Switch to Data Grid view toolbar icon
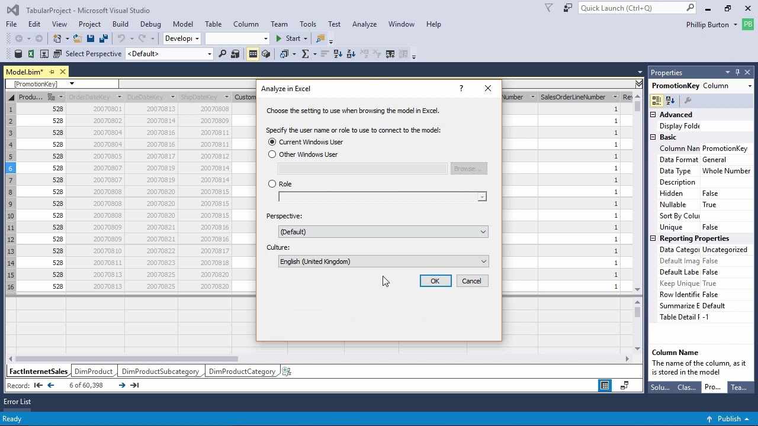 coord(253,54)
